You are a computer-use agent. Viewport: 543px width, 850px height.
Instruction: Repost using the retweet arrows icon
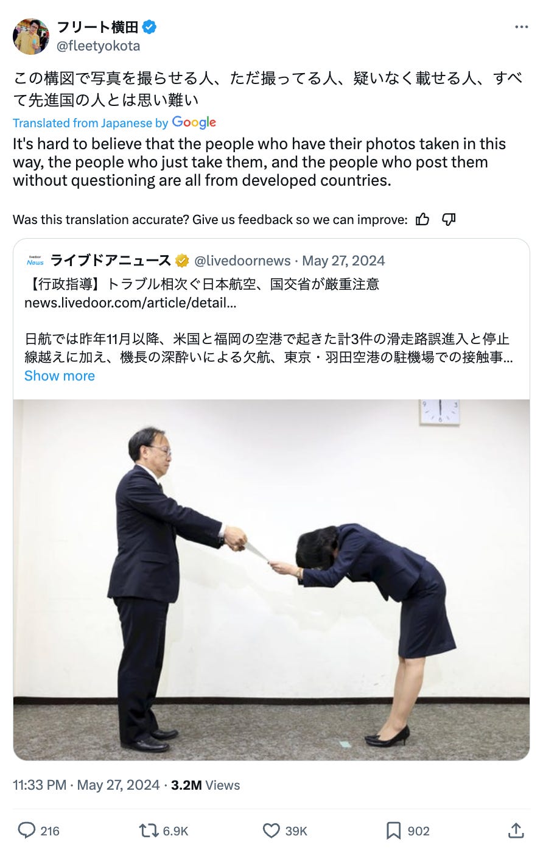pyautogui.click(x=148, y=831)
